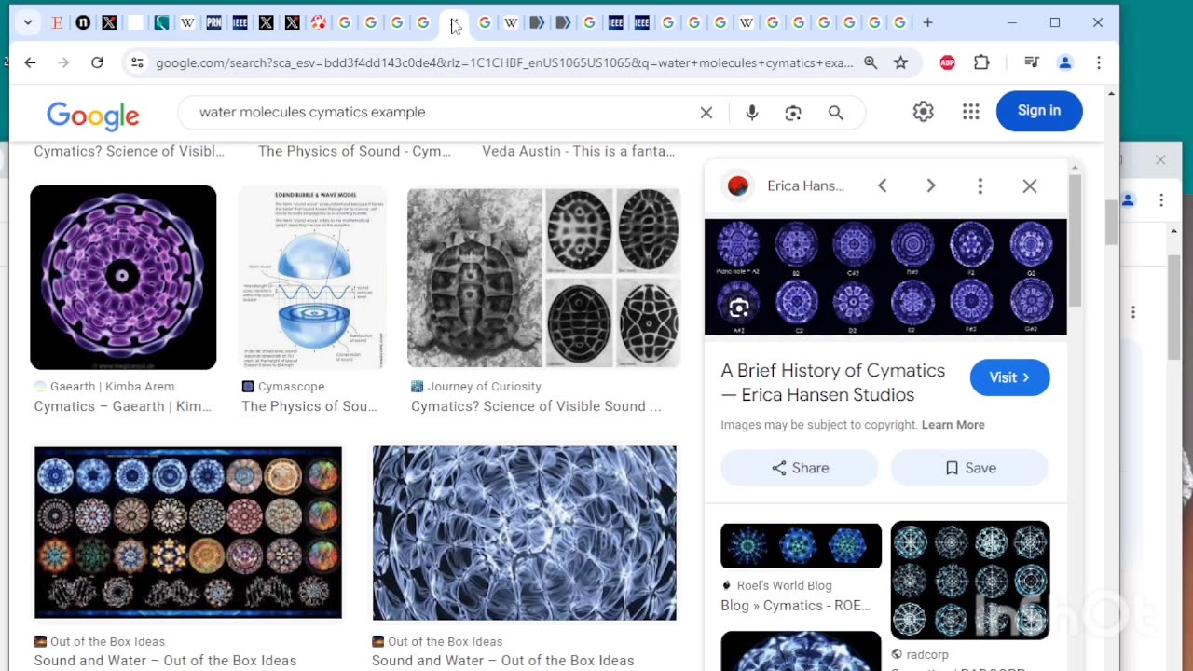The height and width of the screenshot is (671, 1193).
Task: Open 'The Physics of Sound - Cym...' result
Action: pos(354,151)
